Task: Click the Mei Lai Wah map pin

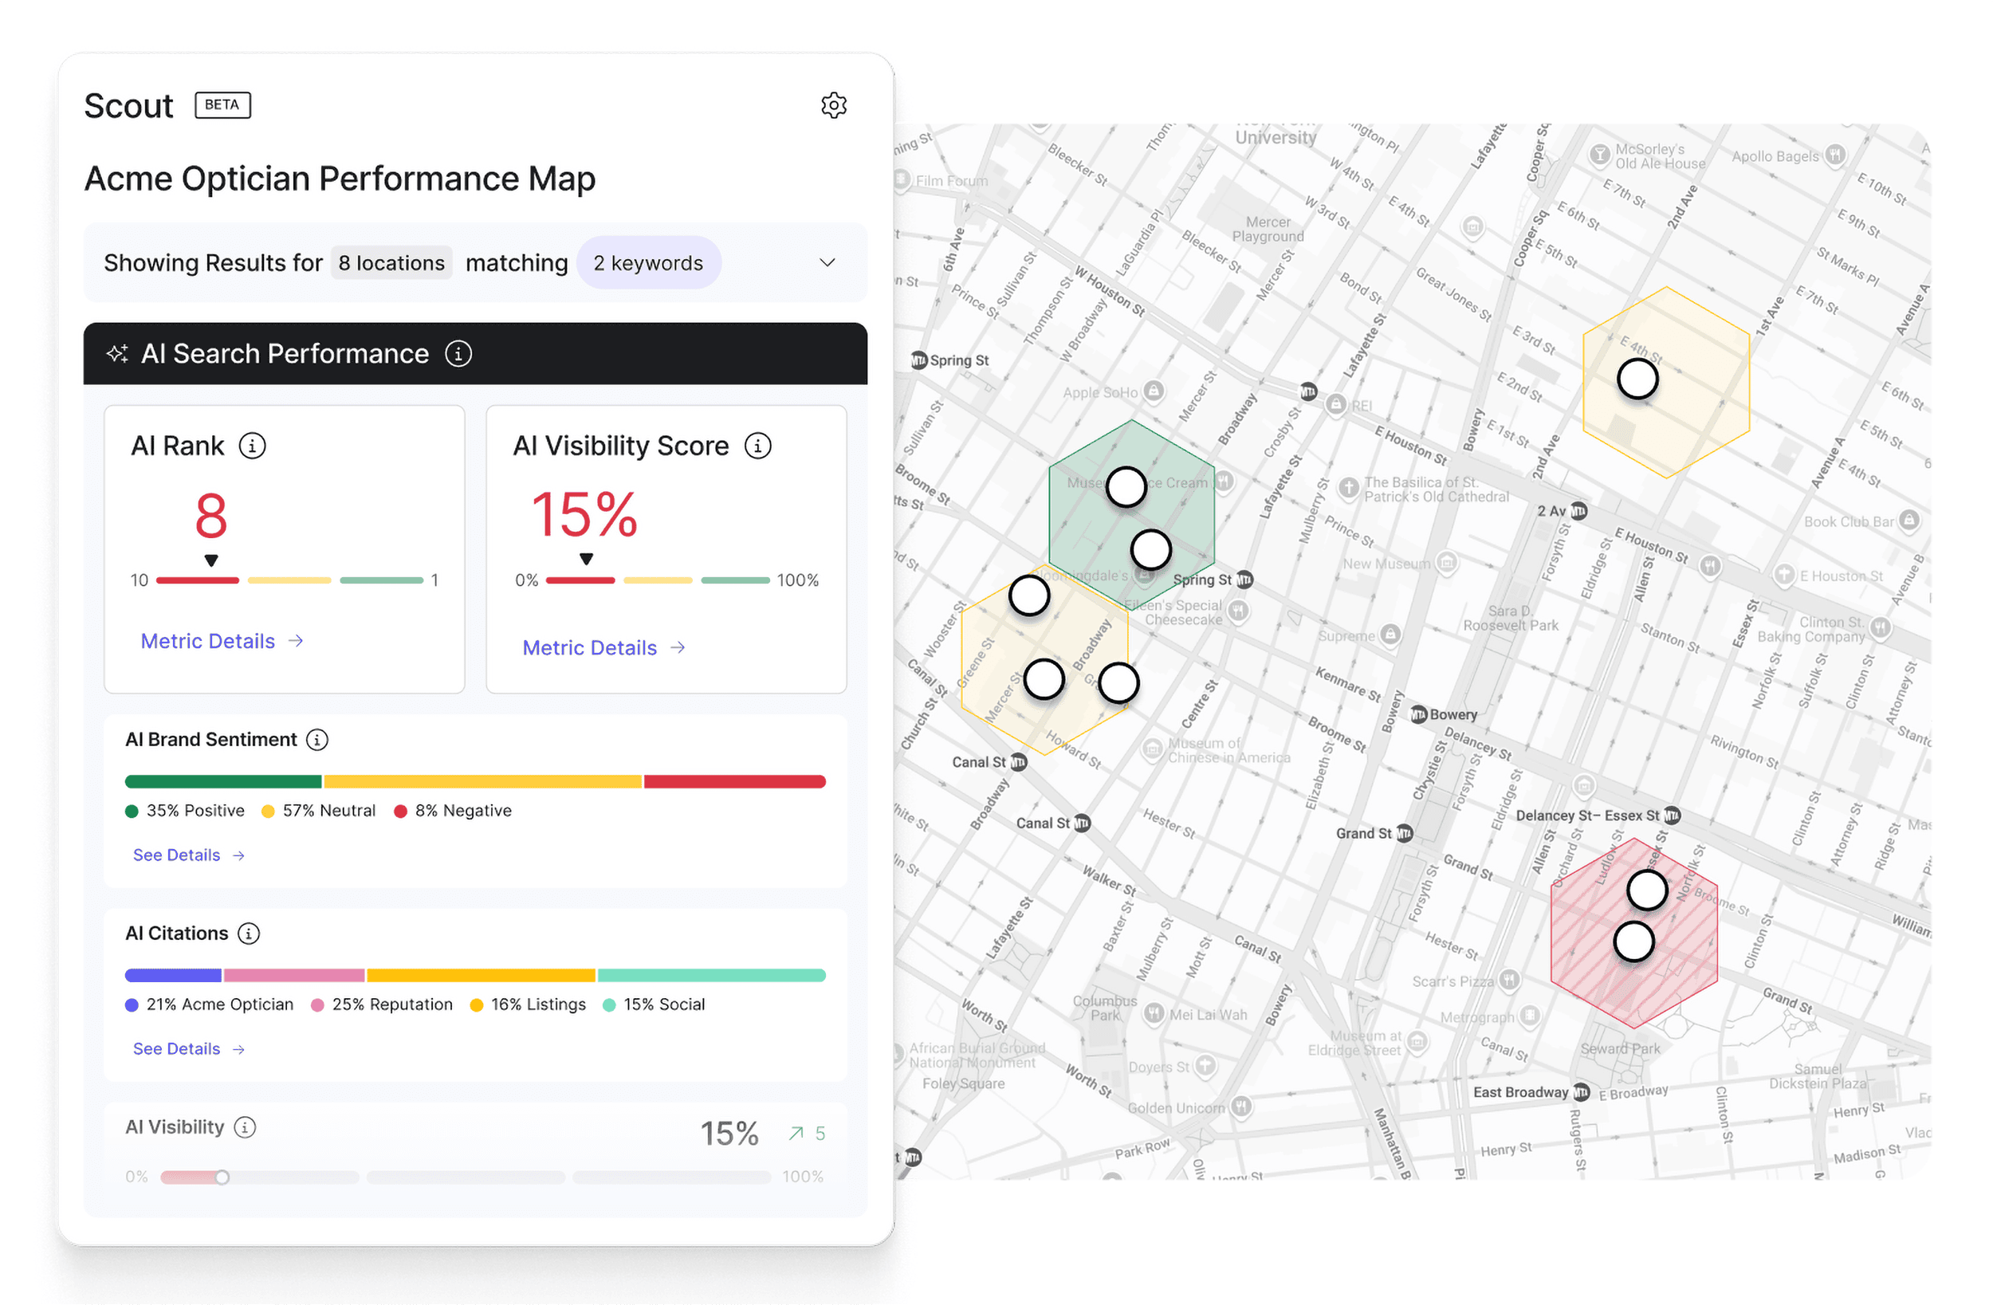Action: [x=1154, y=1014]
